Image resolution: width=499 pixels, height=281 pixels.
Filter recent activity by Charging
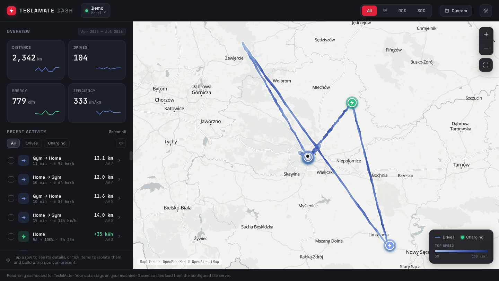pos(57,143)
